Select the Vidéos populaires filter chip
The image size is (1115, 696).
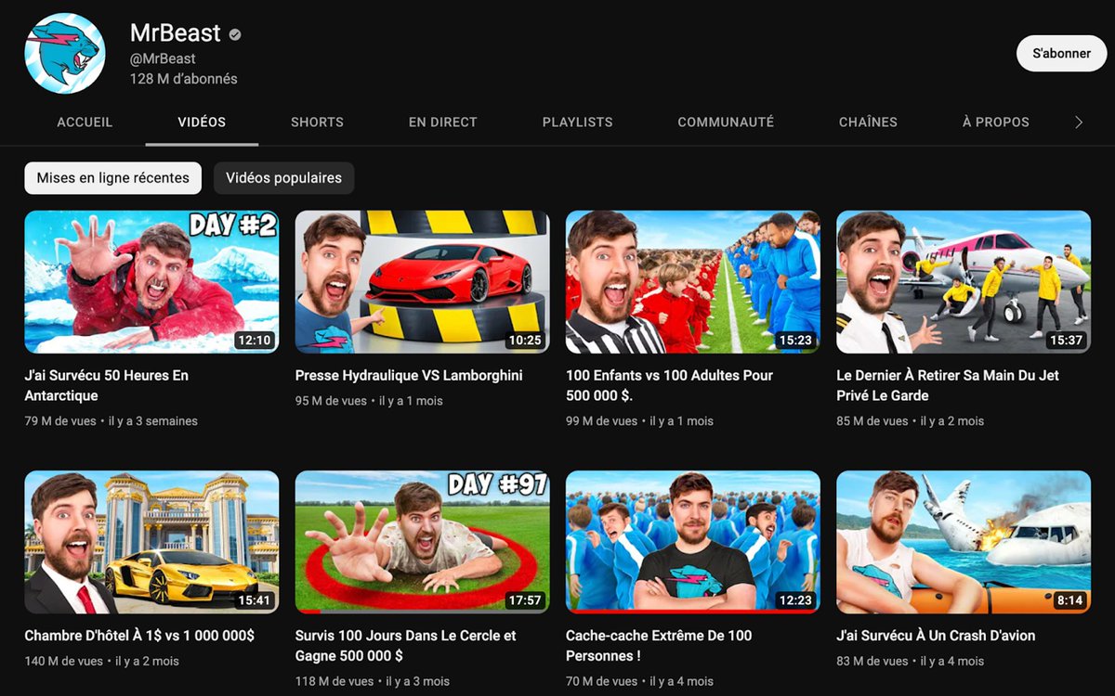coord(283,178)
